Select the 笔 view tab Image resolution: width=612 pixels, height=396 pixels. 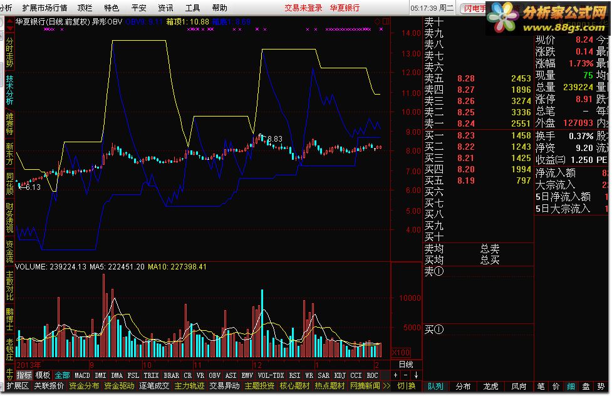tap(541, 386)
